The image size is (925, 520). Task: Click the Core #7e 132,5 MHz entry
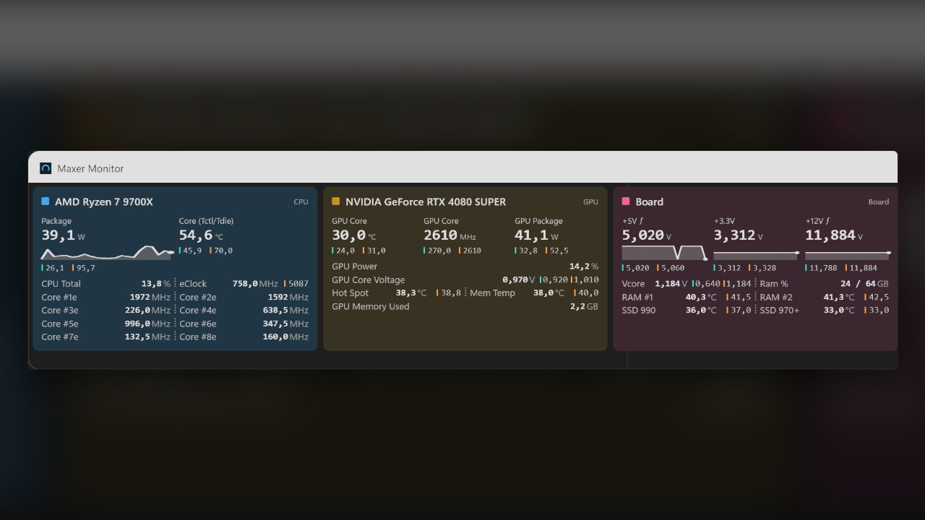tap(106, 337)
